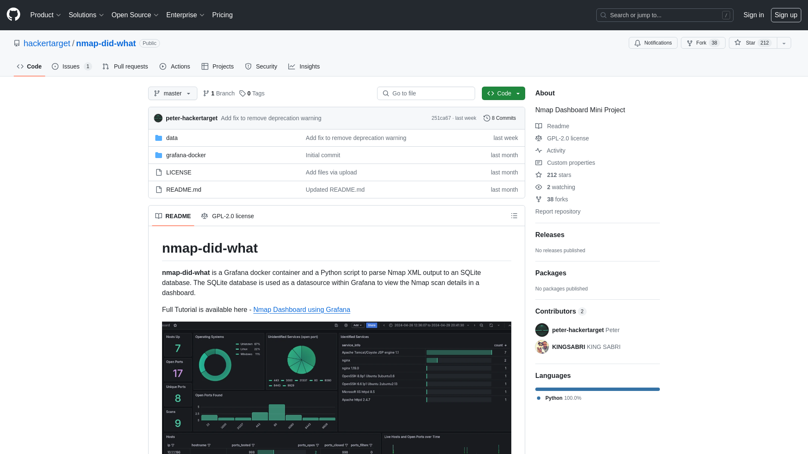Click the forks icon in About
Viewport: 808px width, 454px height.
tap(539, 199)
